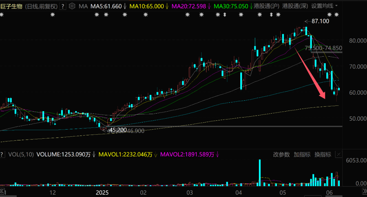Click the 80.000 price axis label
Image resolution: width=367 pixels, height=197 pixels.
tap(358, 41)
